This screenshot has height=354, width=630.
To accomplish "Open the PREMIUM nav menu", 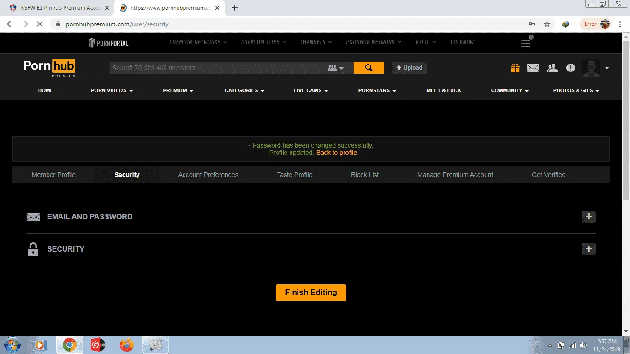I will click(x=178, y=90).
